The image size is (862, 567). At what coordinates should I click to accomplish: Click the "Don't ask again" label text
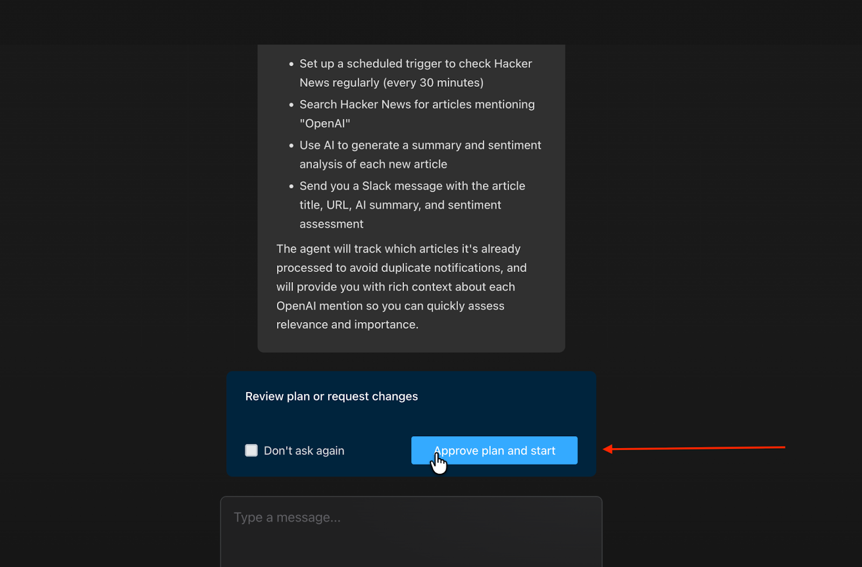tap(304, 450)
